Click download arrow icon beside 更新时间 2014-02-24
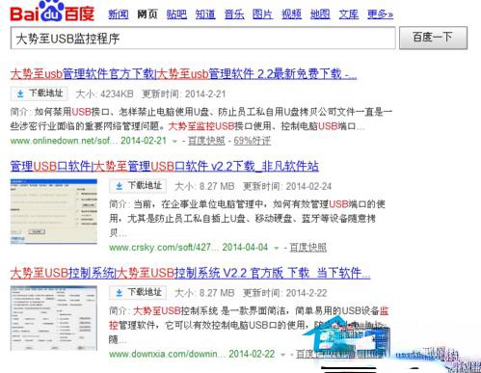Screen dimensions: 481x373 click(120, 186)
